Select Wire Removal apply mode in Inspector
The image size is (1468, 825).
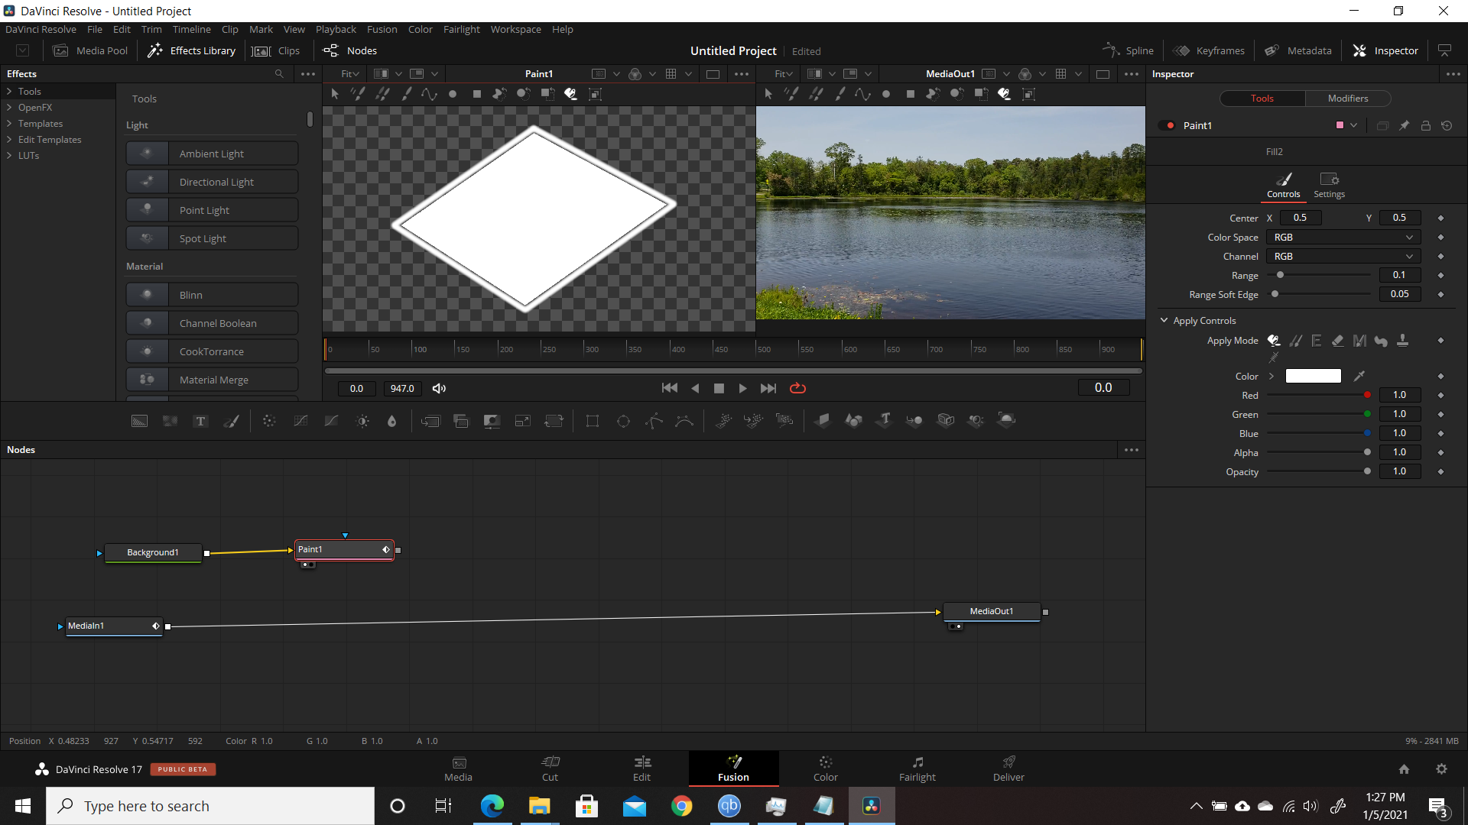1274,357
